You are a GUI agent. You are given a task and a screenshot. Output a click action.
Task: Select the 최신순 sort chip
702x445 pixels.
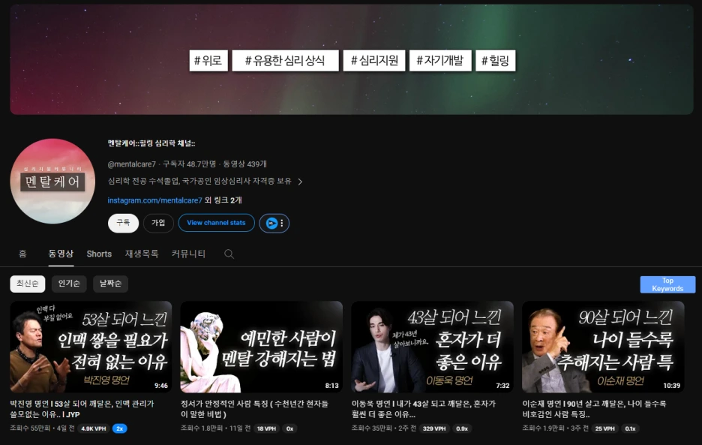click(x=27, y=284)
